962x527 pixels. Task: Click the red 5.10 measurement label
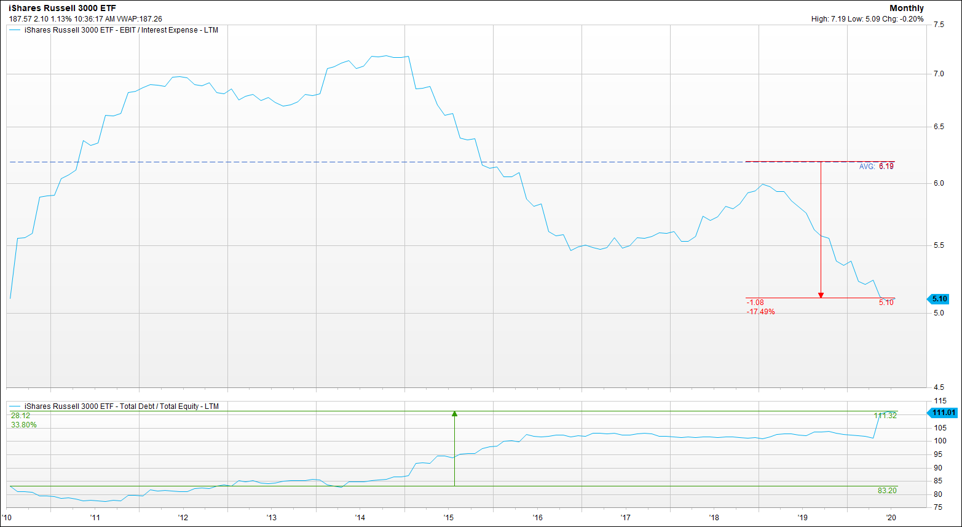[x=886, y=303]
